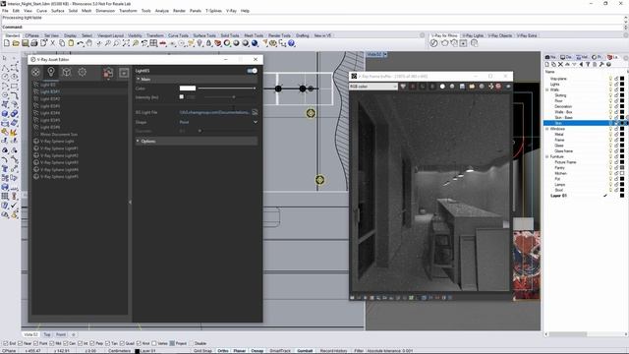Open the render icon dropdown arrow in Asset Editor
This screenshot has width=629, height=354.
(108, 79)
